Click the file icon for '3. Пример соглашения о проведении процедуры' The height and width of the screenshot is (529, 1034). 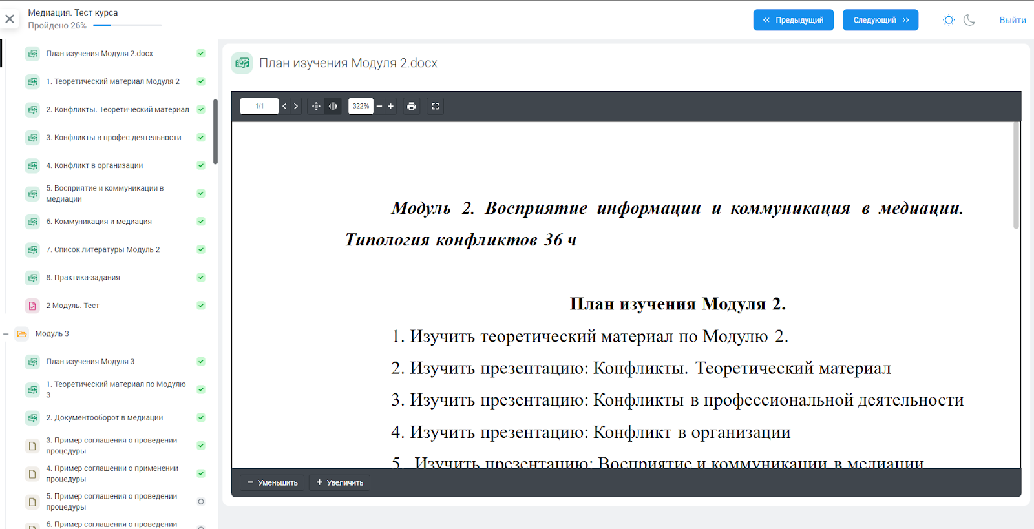tap(32, 446)
